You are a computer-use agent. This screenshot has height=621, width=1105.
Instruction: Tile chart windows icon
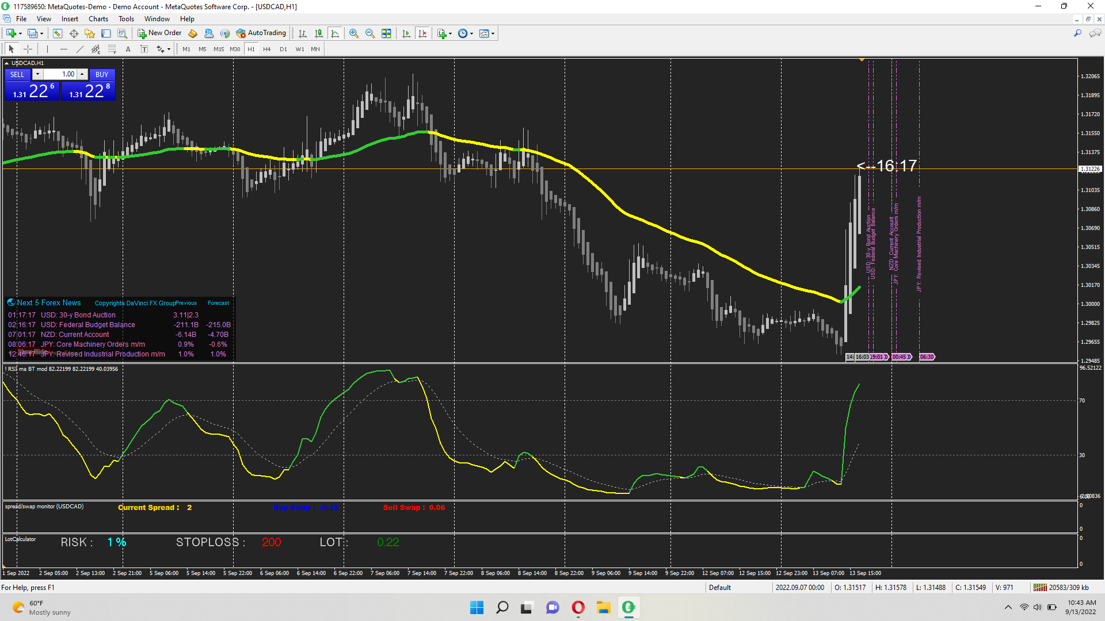coord(386,33)
